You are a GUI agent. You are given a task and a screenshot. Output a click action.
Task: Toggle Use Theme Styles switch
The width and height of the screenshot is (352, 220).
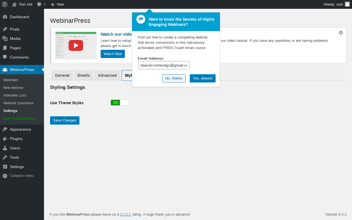(120, 103)
